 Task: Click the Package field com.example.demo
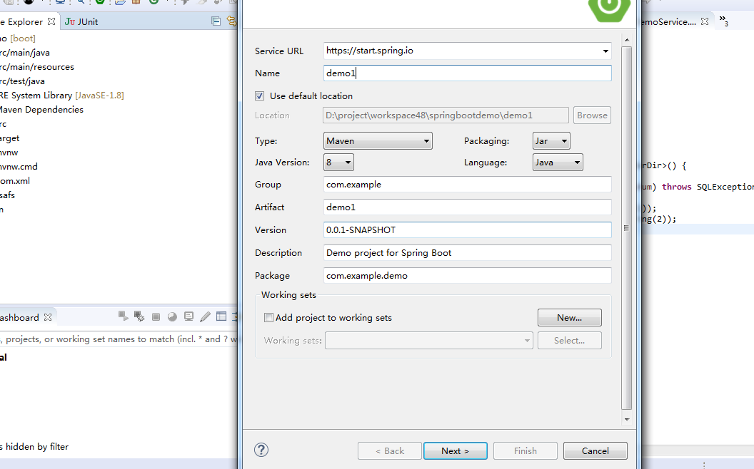click(468, 276)
